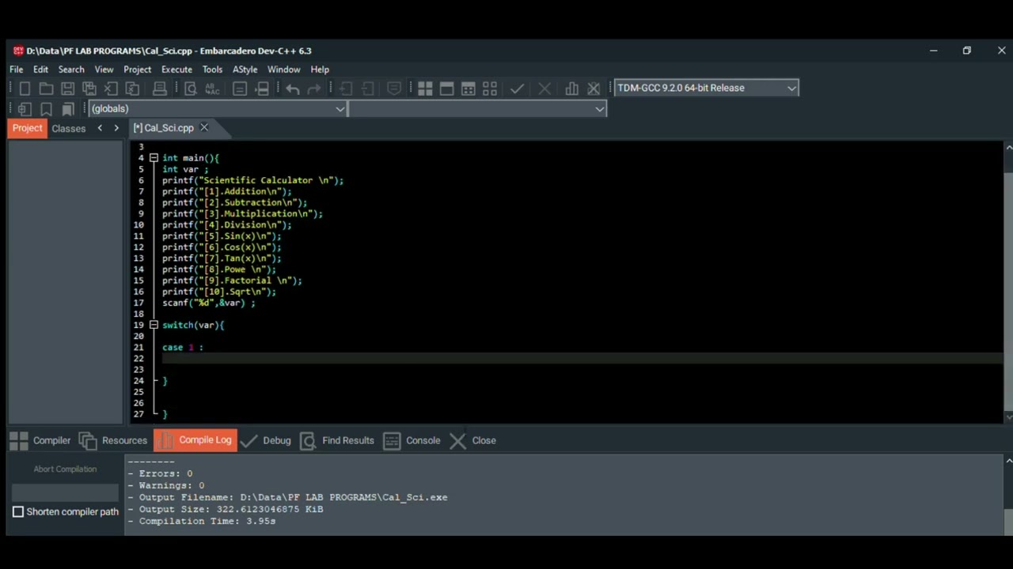
Task: Select the Cal_Sci.cpp editor tab
Action: pos(163,128)
